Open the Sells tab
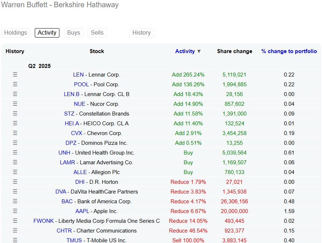322x243 pixels. click(97, 33)
